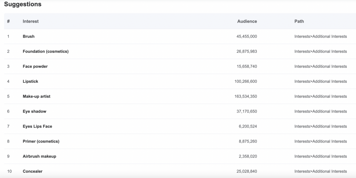
Task: Select the Face powder interest
Action: (x=35, y=66)
